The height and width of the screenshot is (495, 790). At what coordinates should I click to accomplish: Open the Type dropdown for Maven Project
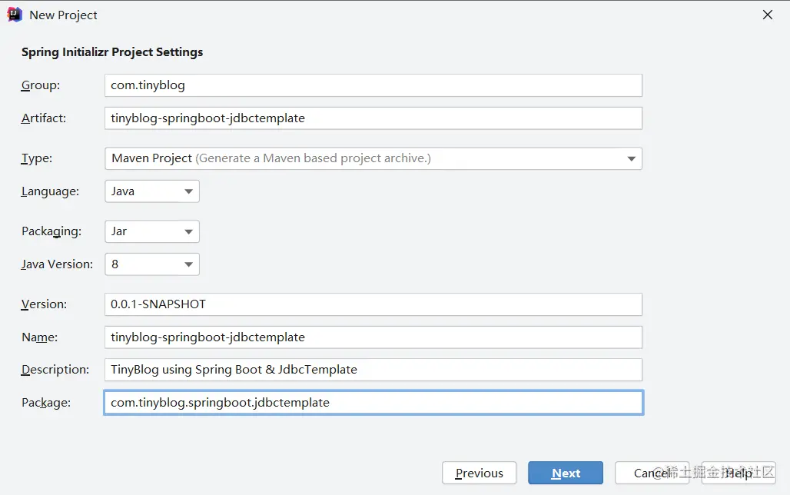tap(373, 158)
